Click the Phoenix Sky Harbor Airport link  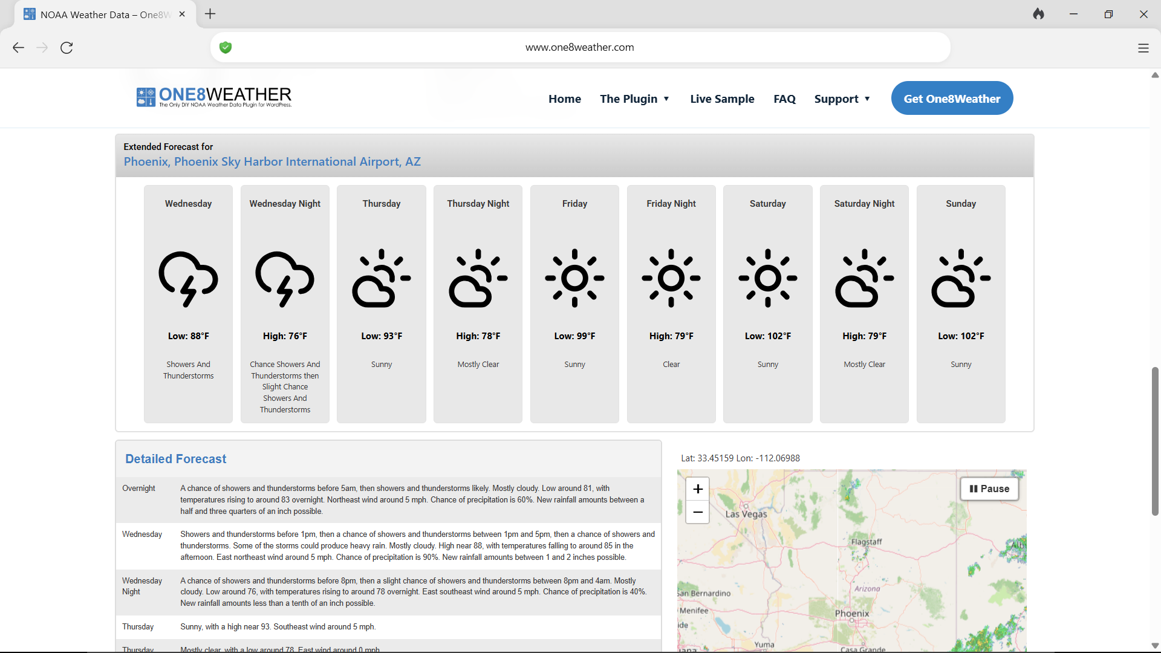tap(272, 161)
